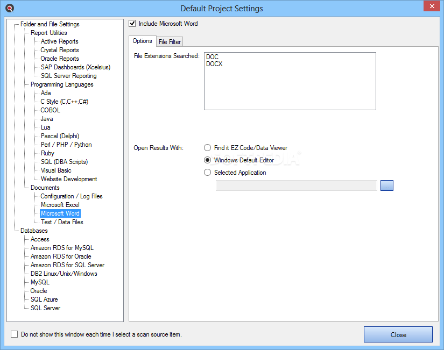Select Website Development item
The width and height of the screenshot is (444, 350).
[x=69, y=179]
